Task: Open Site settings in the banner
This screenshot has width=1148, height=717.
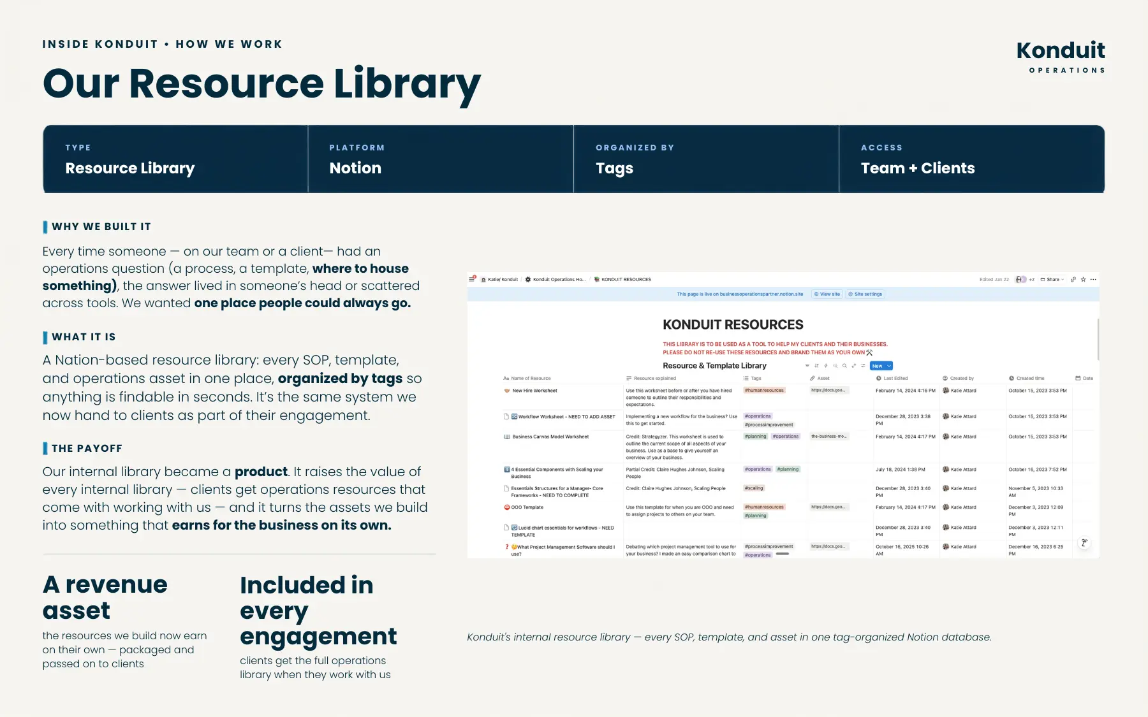Action: coord(865,294)
